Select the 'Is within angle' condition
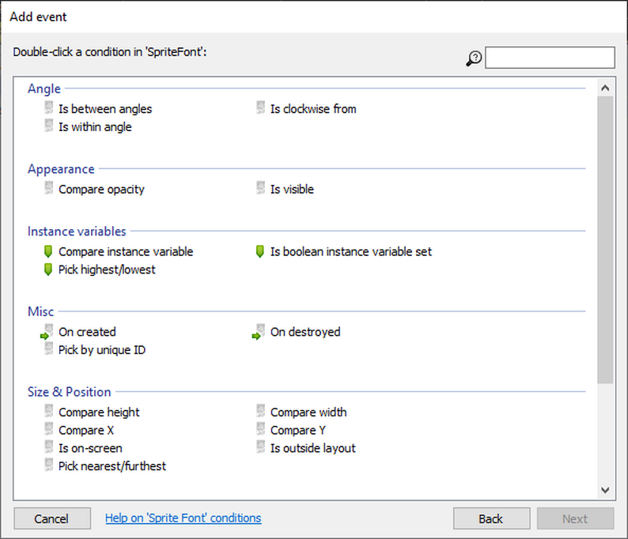Image resolution: width=628 pixels, height=539 pixels. pyautogui.click(x=95, y=127)
